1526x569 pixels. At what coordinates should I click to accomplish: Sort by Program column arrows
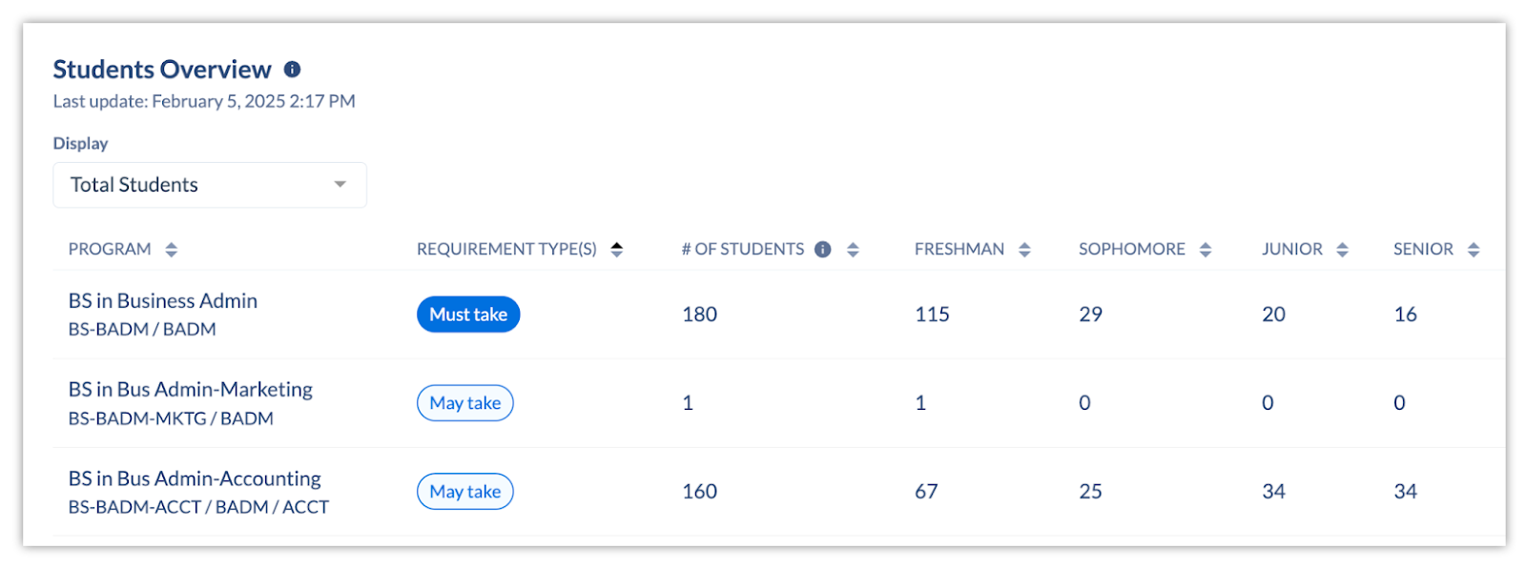click(x=172, y=250)
